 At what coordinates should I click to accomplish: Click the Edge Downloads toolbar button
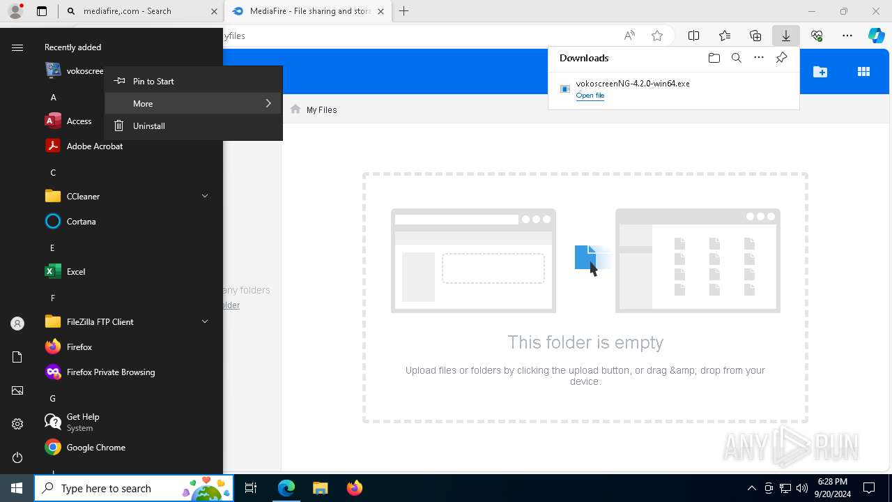[x=785, y=36]
